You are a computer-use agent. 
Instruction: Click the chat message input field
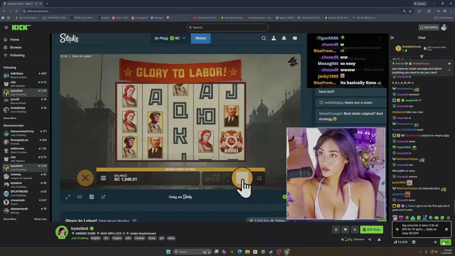[421, 229]
